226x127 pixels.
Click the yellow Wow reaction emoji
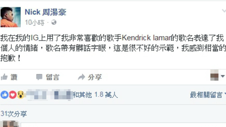point(21,95)
